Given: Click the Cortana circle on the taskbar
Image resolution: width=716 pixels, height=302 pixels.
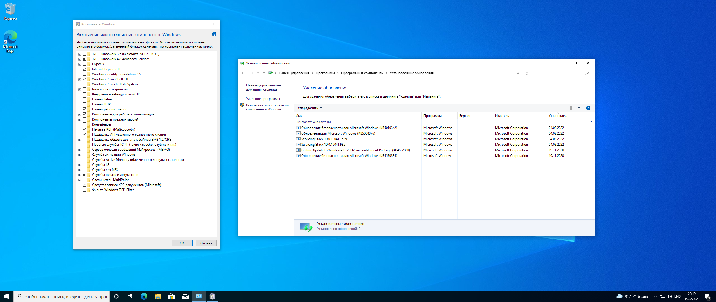Looking at the screenshot, I should pyautogui.click(x=116, y=296).
